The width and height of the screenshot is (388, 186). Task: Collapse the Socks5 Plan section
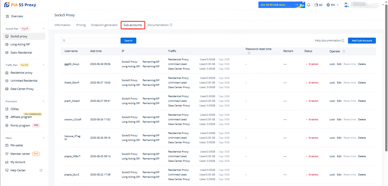point(43,29)
